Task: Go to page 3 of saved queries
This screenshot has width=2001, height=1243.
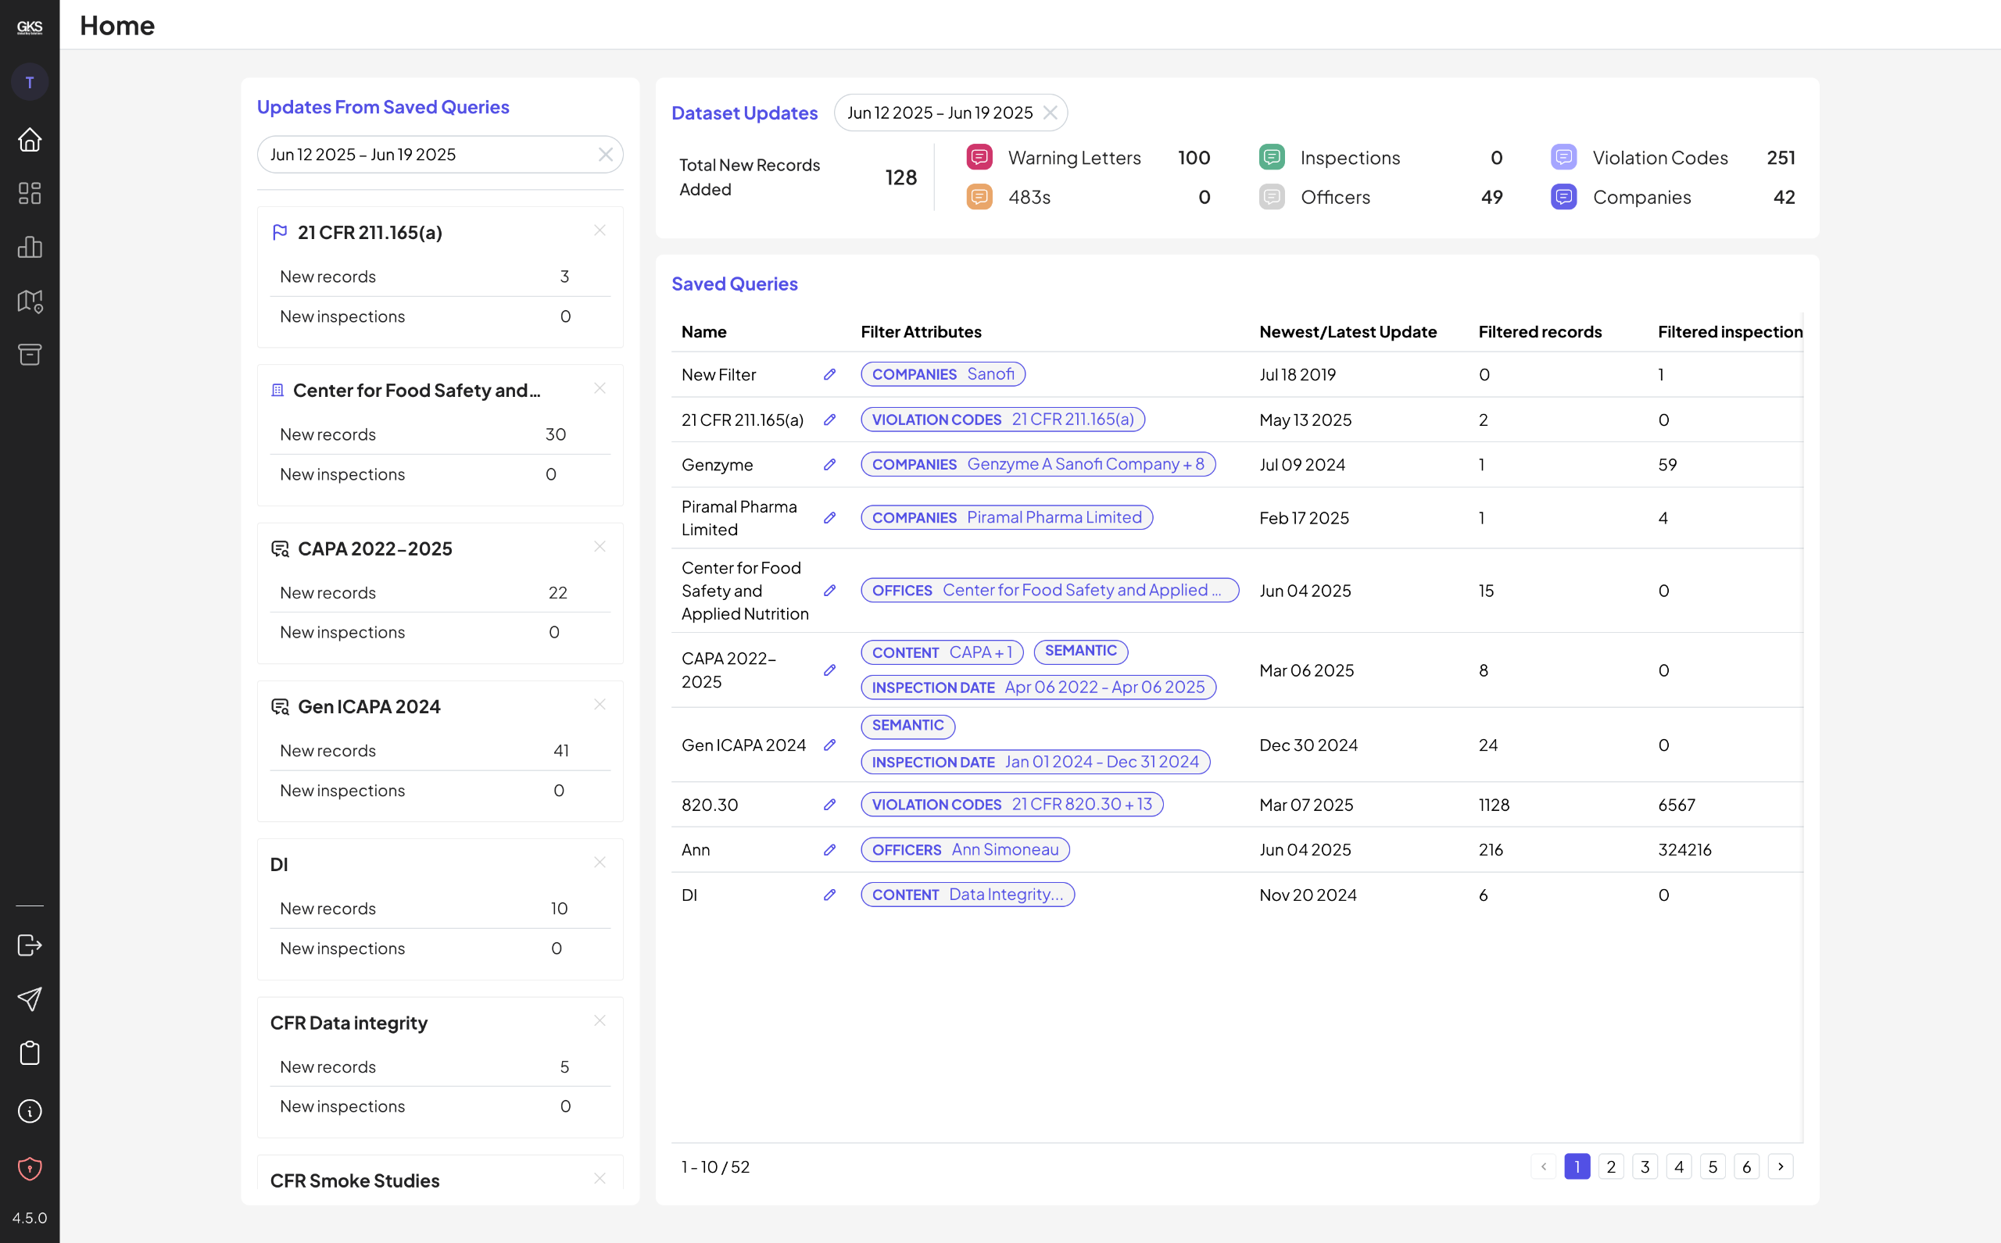Action: click(1645, 1166)
